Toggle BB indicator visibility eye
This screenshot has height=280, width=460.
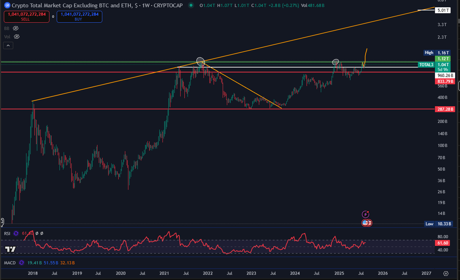(x=16, y=28)
